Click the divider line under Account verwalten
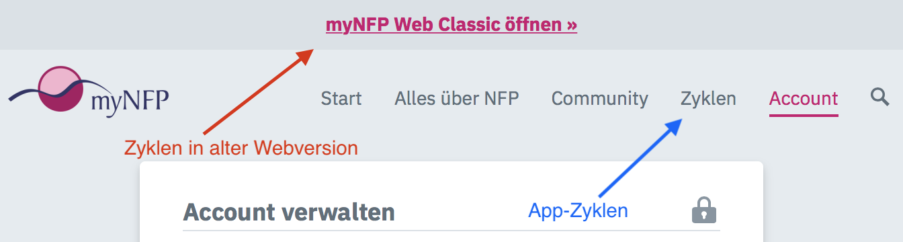The width and height of the screenshot is (903, 242). point(451,231)
